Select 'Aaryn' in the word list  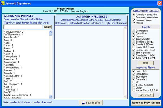pos(26,78)
